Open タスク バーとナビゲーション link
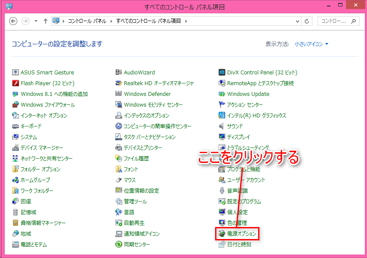Screen dimensions: 367x258 click(150, 137)
